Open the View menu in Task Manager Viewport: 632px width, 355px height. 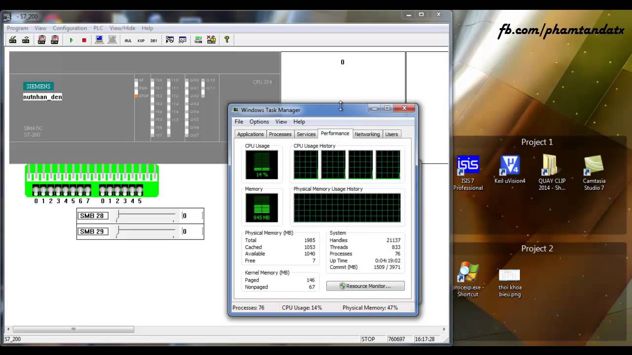click(281, 122)
